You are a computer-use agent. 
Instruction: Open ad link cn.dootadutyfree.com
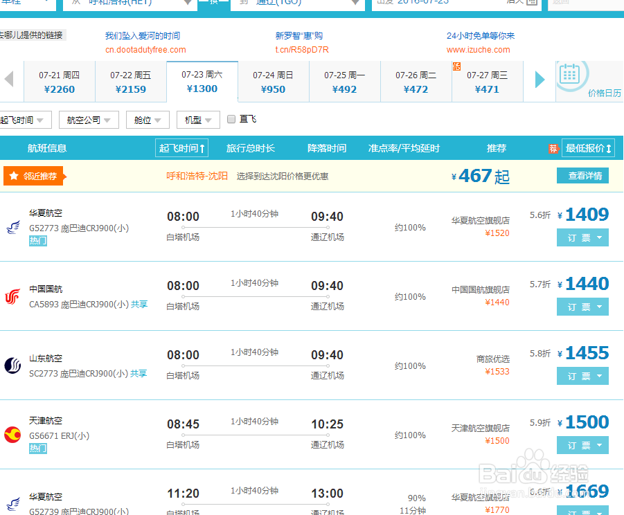click(x=145, y=50)
